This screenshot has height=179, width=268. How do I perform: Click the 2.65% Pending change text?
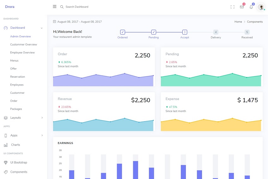[x=173, y=62]
